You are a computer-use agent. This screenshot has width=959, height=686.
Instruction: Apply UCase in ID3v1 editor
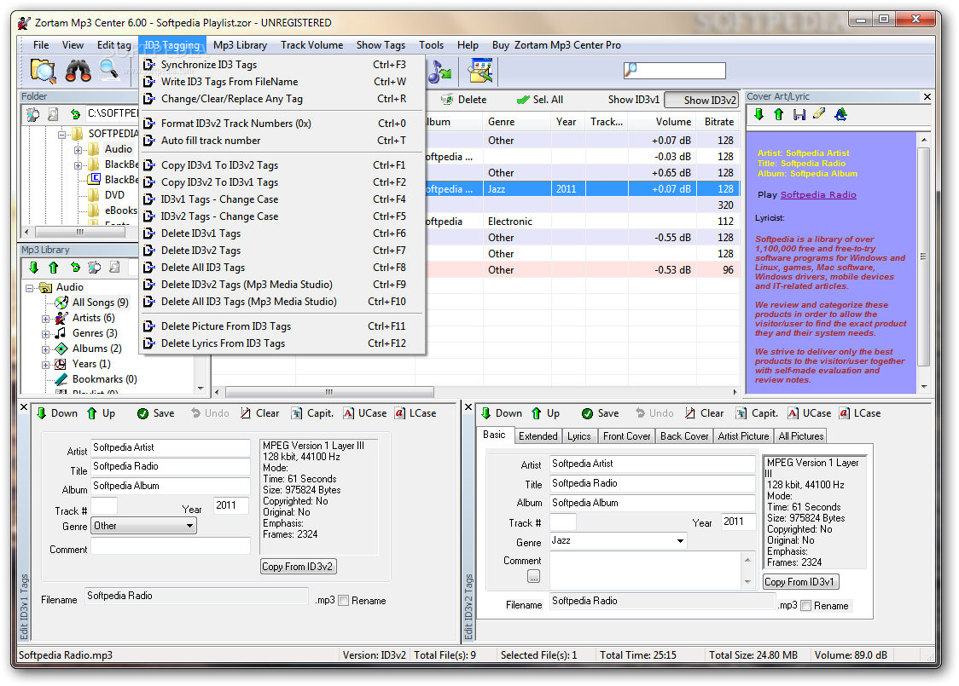(364, 413)
